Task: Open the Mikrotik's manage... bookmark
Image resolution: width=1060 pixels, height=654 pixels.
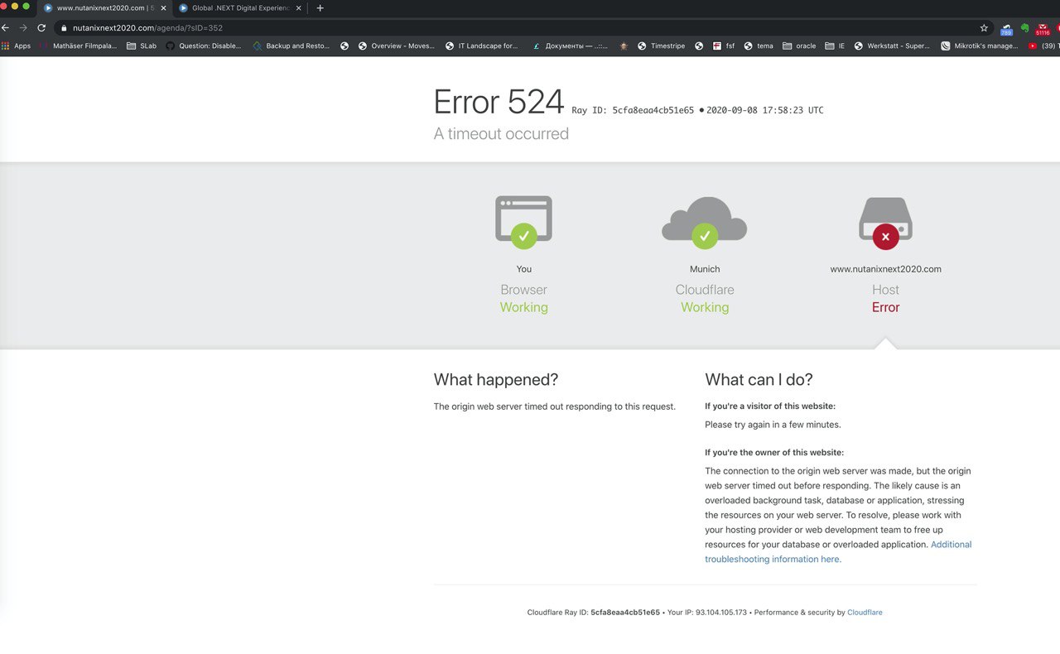Action: click(x=980, y=46)
